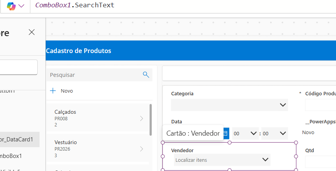Click the tree view search box

[x=19, y=67]
